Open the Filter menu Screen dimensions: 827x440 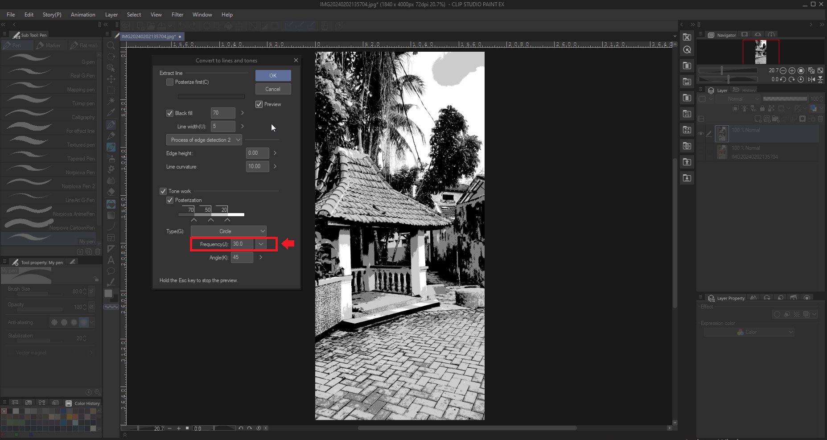click(177, 15)
